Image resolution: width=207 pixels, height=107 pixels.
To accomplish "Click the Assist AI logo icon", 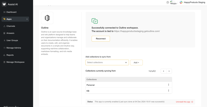I will pos(4,4).
